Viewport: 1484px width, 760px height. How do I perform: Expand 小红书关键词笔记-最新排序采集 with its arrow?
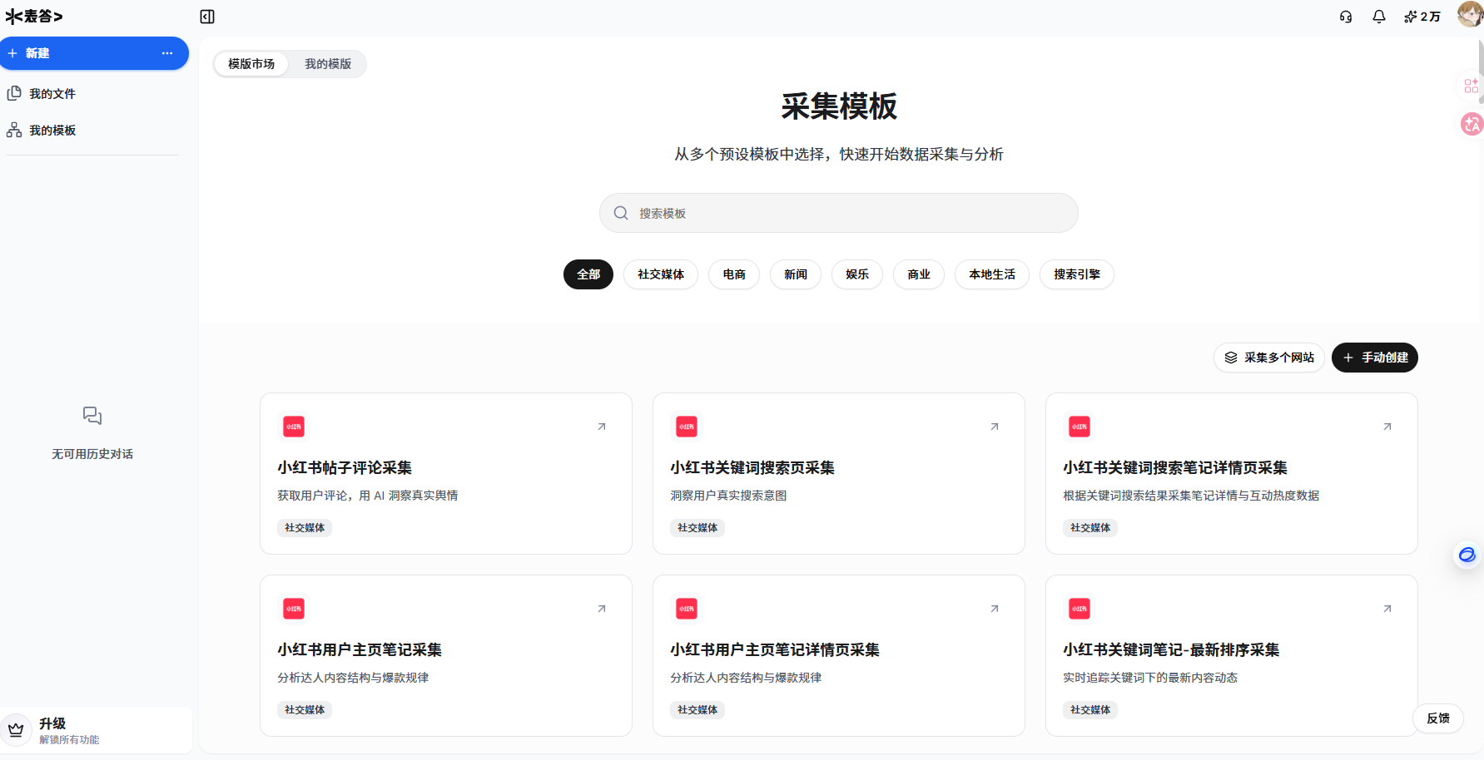coord(1387,608)
